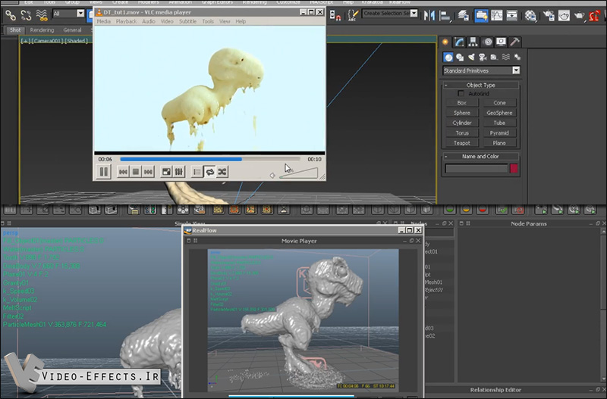
Task: Select the Geometry category sphere icon
Action: pyautogui.click(x=448, y=58)
